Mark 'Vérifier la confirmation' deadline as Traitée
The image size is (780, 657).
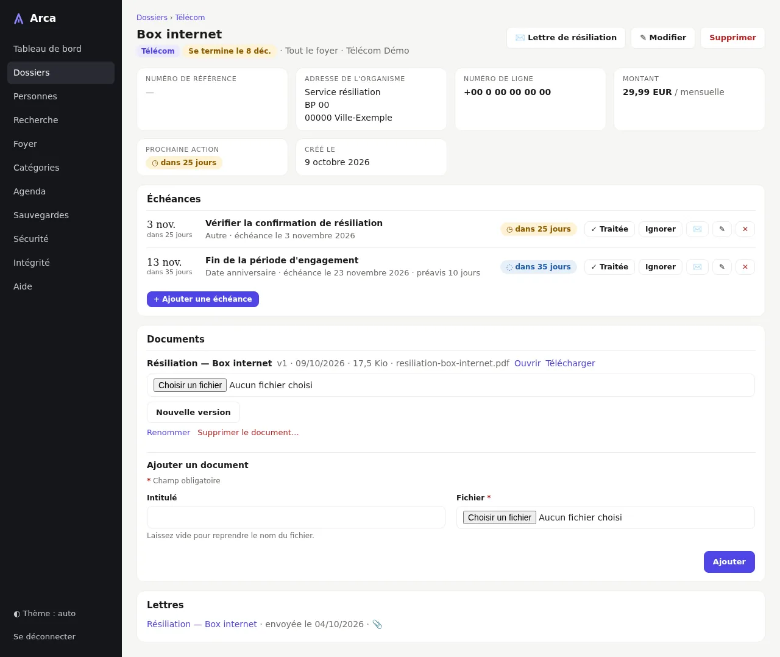609,229
